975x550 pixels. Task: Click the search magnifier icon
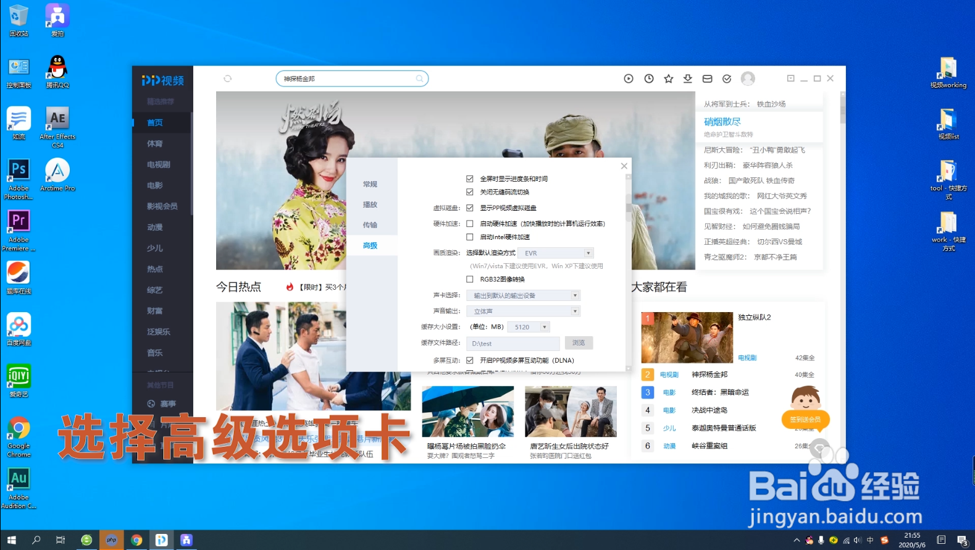(419, 78)
